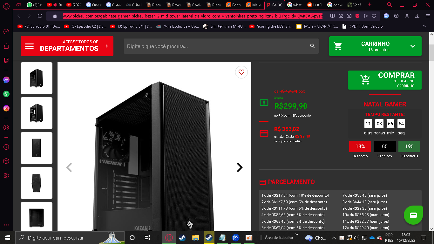Image resolution: width=434 pixels, height=244 pixels.
Task: Switch to the Mem tab
Action: [254, 5]
